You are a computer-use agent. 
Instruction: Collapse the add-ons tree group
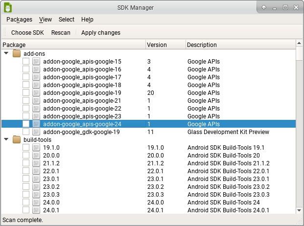point(6,53)
